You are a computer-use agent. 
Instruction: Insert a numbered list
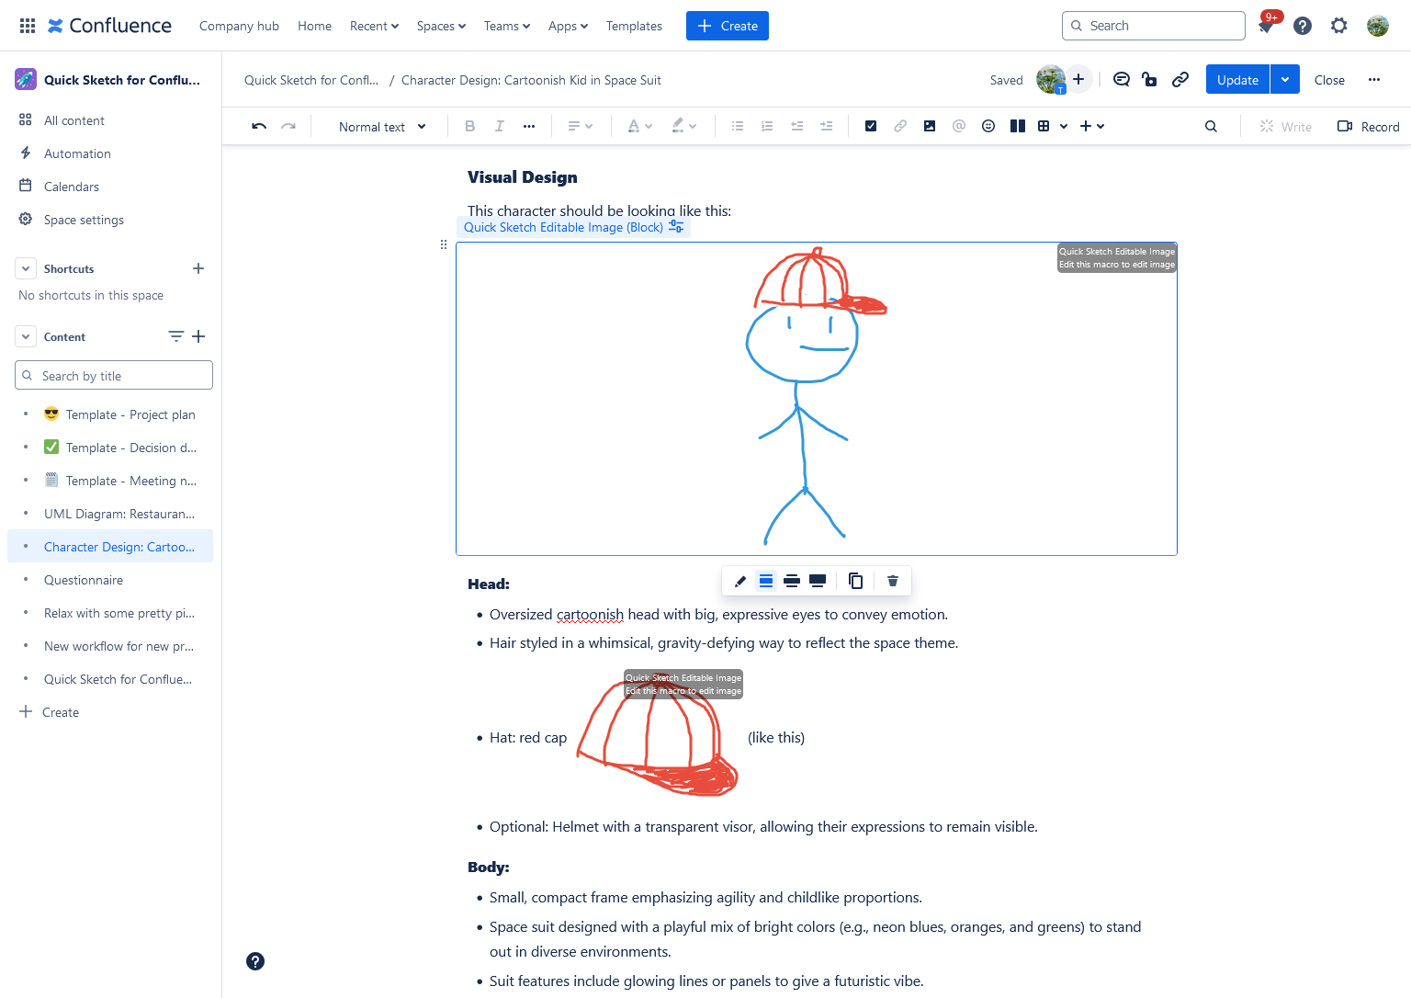(767, 126)
